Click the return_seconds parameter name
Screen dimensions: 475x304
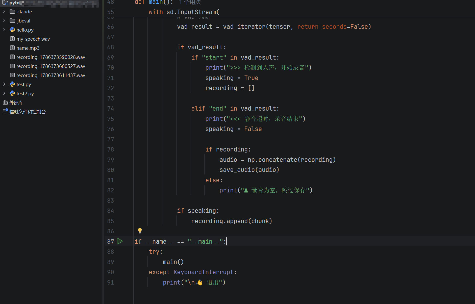pos(322,27)
